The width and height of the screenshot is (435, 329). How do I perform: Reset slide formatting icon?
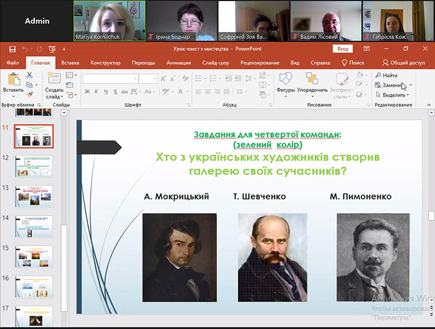(x=70, y=85)
